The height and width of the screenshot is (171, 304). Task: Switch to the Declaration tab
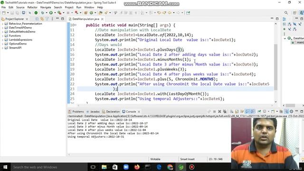tap(111, 112)
